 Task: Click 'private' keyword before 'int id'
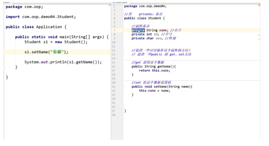tap(138, 34)
